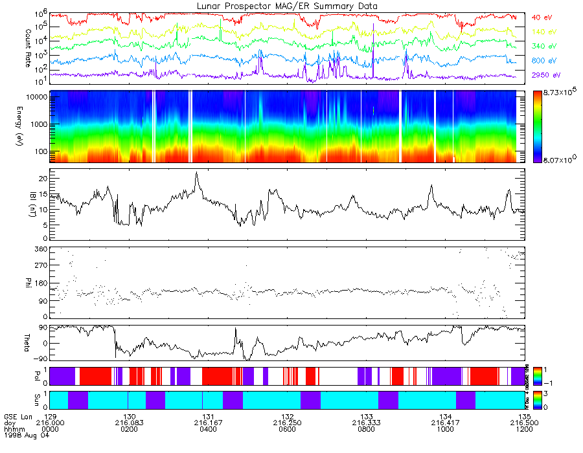Viewport: 583px width, 453px height.
Task: Select the green '340 eV' legend label
Action: [544, 46]
